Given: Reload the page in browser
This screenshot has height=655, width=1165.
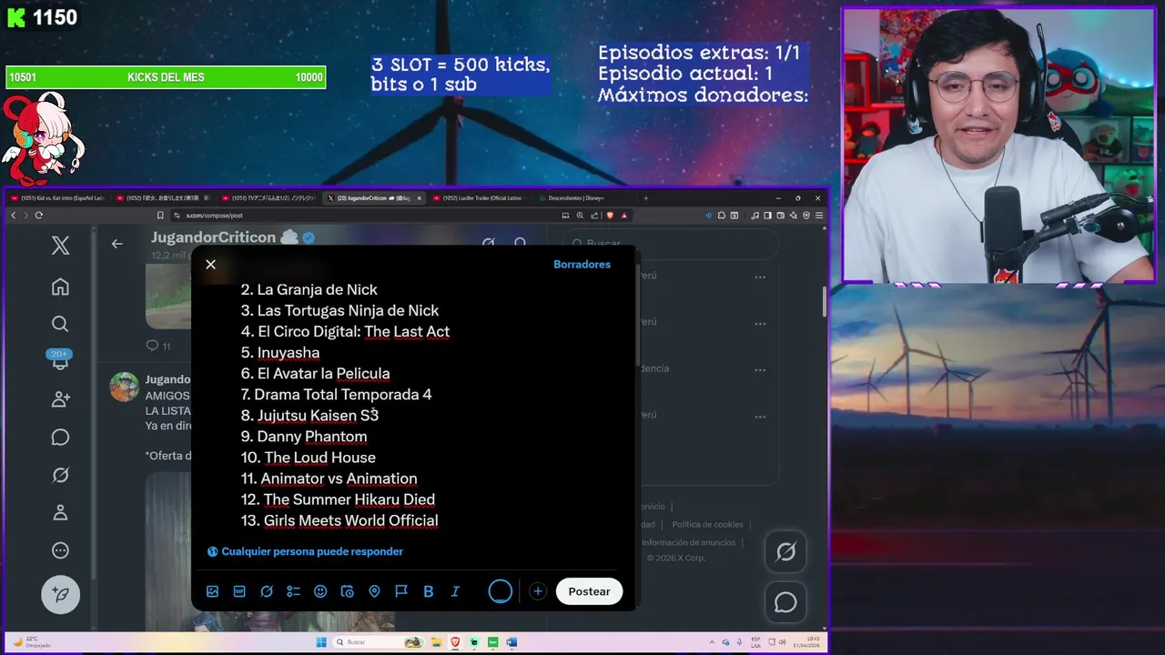Looking at the screenshot, I should coord(39,216).
